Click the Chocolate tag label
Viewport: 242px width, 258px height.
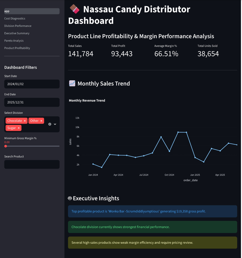point(15,121)
